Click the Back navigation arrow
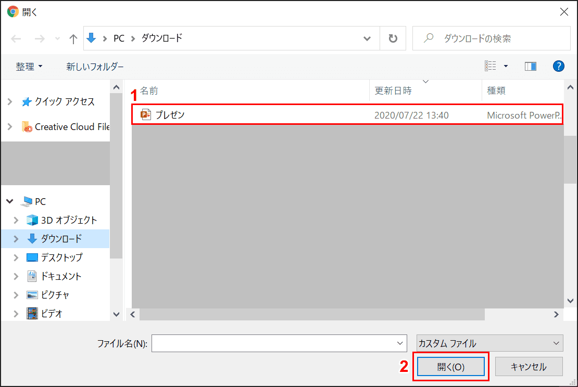578x387 pixels. click(x=16, y=38)
